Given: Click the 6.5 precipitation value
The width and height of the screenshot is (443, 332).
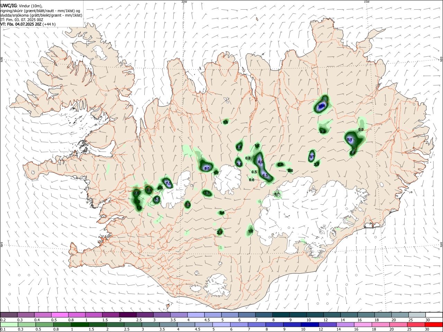Looking at the screenshot, I should pyautogui.click(x=265, y=176).
